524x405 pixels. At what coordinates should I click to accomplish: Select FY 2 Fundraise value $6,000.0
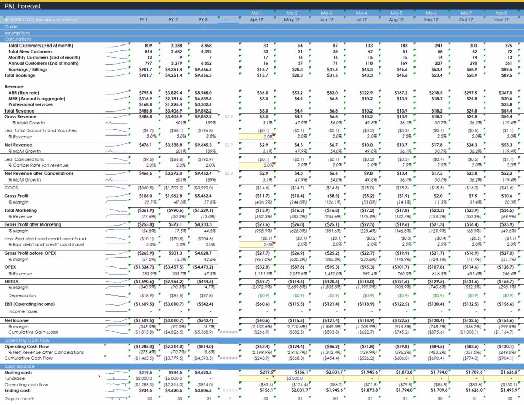173,378
